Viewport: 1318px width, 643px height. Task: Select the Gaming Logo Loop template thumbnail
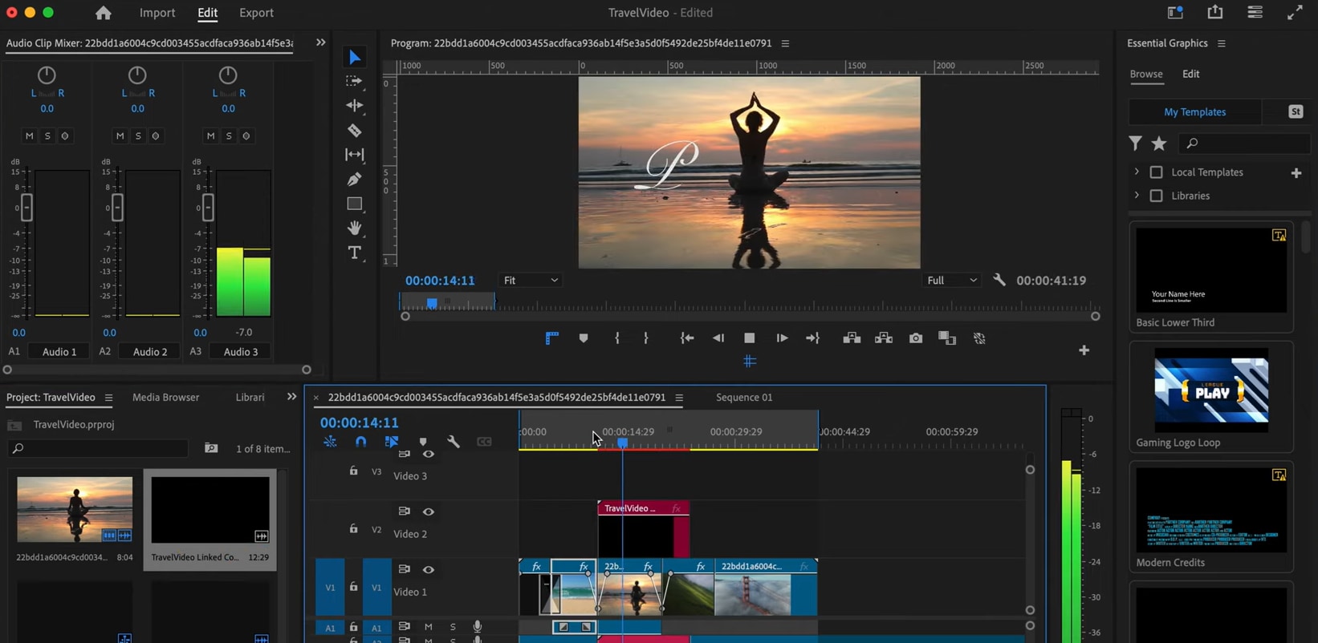tap(1210, 390)
